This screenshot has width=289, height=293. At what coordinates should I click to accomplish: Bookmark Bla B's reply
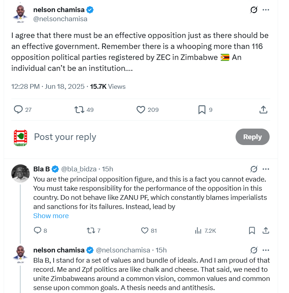point(252,231)
